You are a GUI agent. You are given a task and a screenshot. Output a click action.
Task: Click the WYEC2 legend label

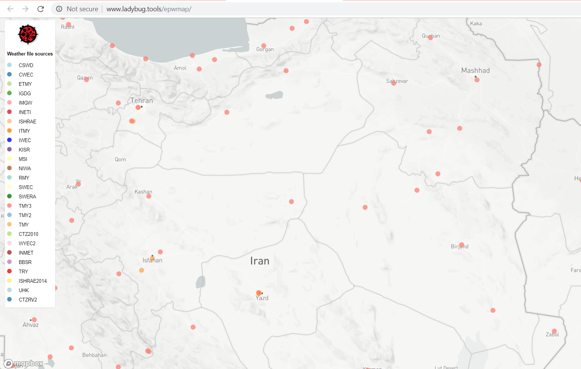(x=27, y=243)
